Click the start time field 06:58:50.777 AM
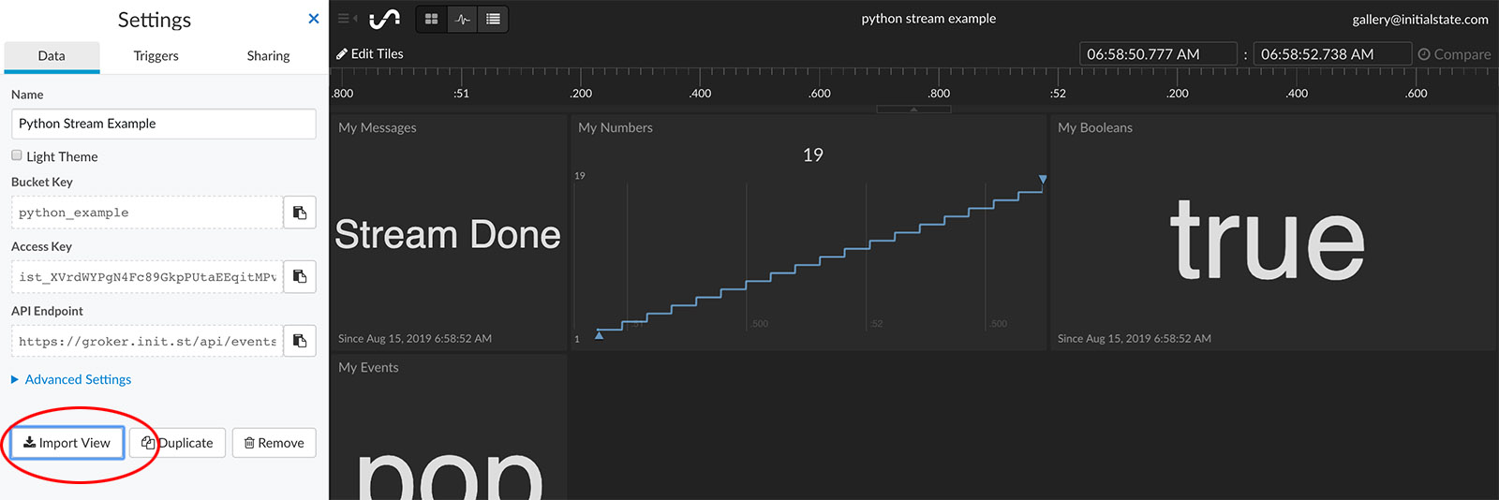The image size is (1499, 500). (1158, 54)
